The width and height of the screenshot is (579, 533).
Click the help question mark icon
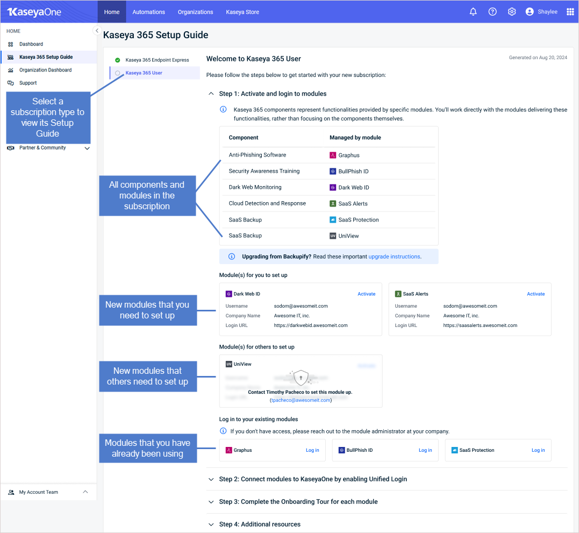pos(492,12)
